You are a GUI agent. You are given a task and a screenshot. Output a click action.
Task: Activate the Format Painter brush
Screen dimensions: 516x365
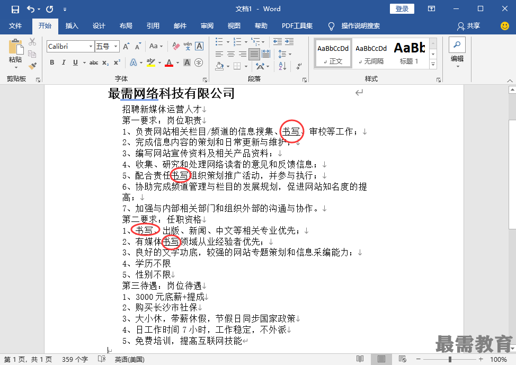point(32,66)
